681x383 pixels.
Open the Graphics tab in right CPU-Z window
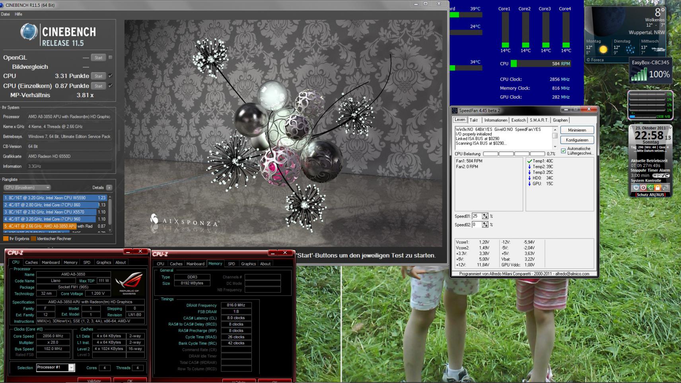(249, 264)
